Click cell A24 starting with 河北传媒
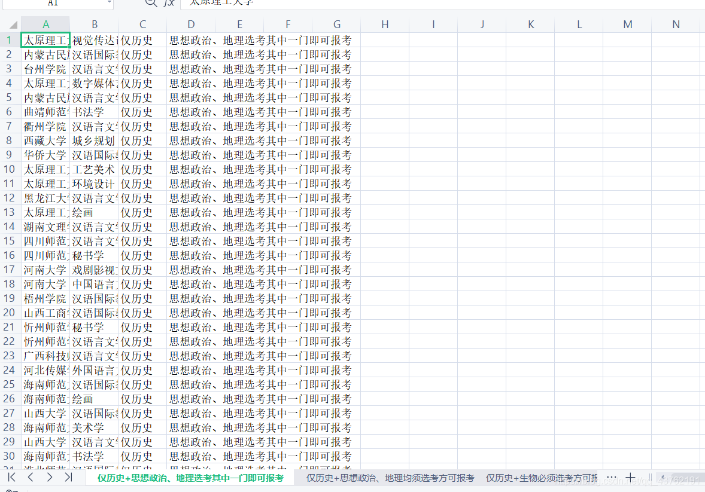 [x=45, y=370]
